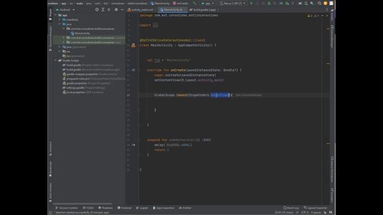Open Project panel gear options
The height and width of the screenshot is (215, 383).
coord(116,10)
